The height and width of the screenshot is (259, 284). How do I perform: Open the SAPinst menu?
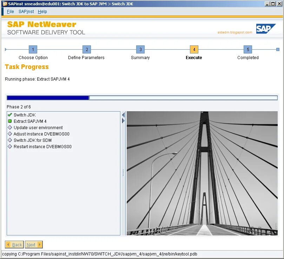tap(26, 11)
